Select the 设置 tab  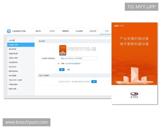pyautogui.click(x=107, y=31)
